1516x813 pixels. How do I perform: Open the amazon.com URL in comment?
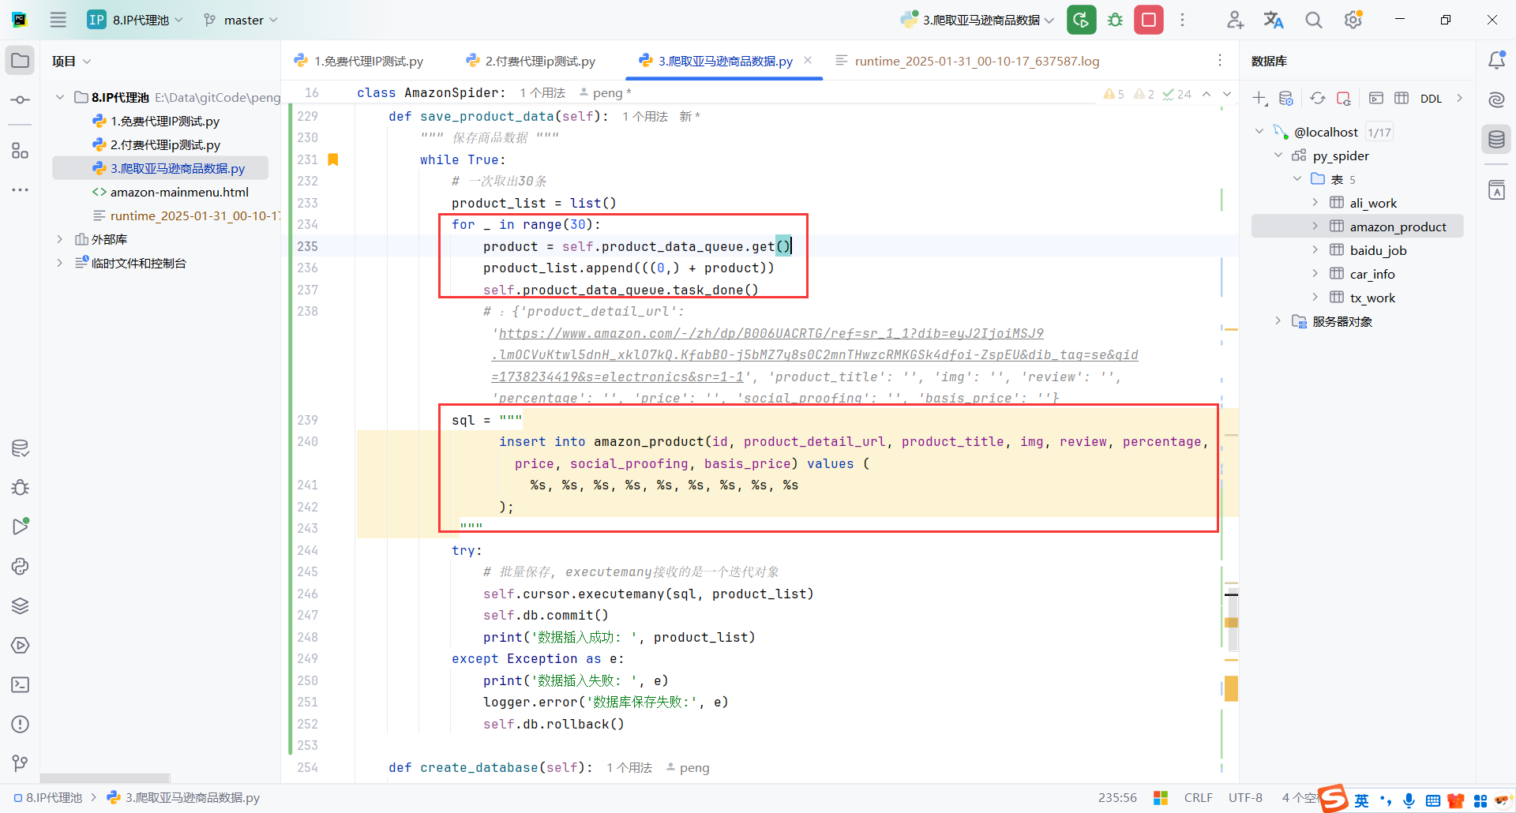pos(813,355)
